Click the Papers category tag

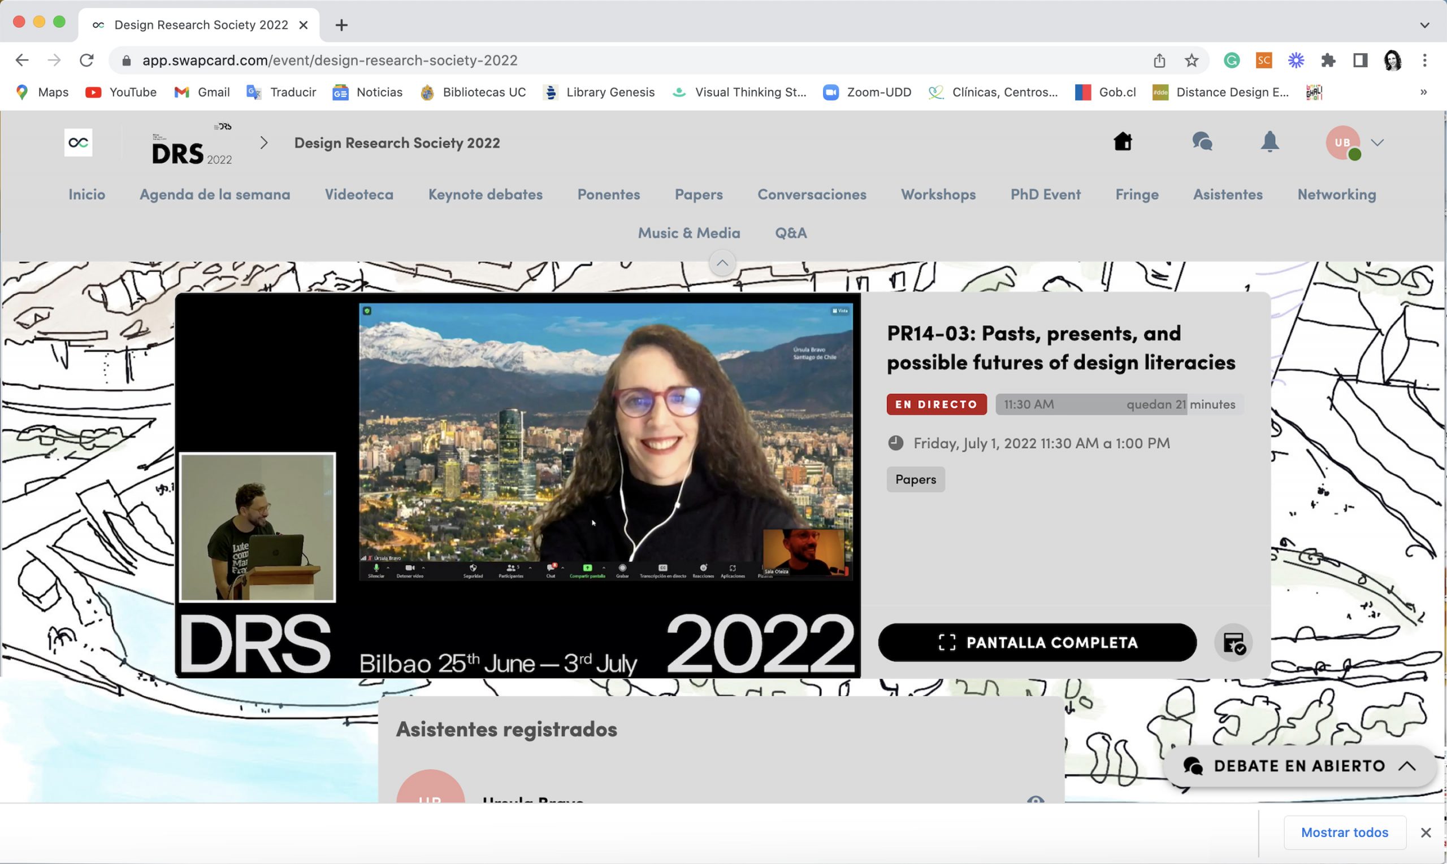point(916,479)
